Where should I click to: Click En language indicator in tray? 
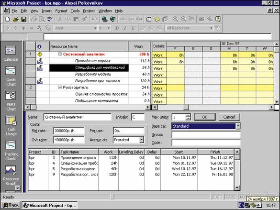[x=241, y=205]
